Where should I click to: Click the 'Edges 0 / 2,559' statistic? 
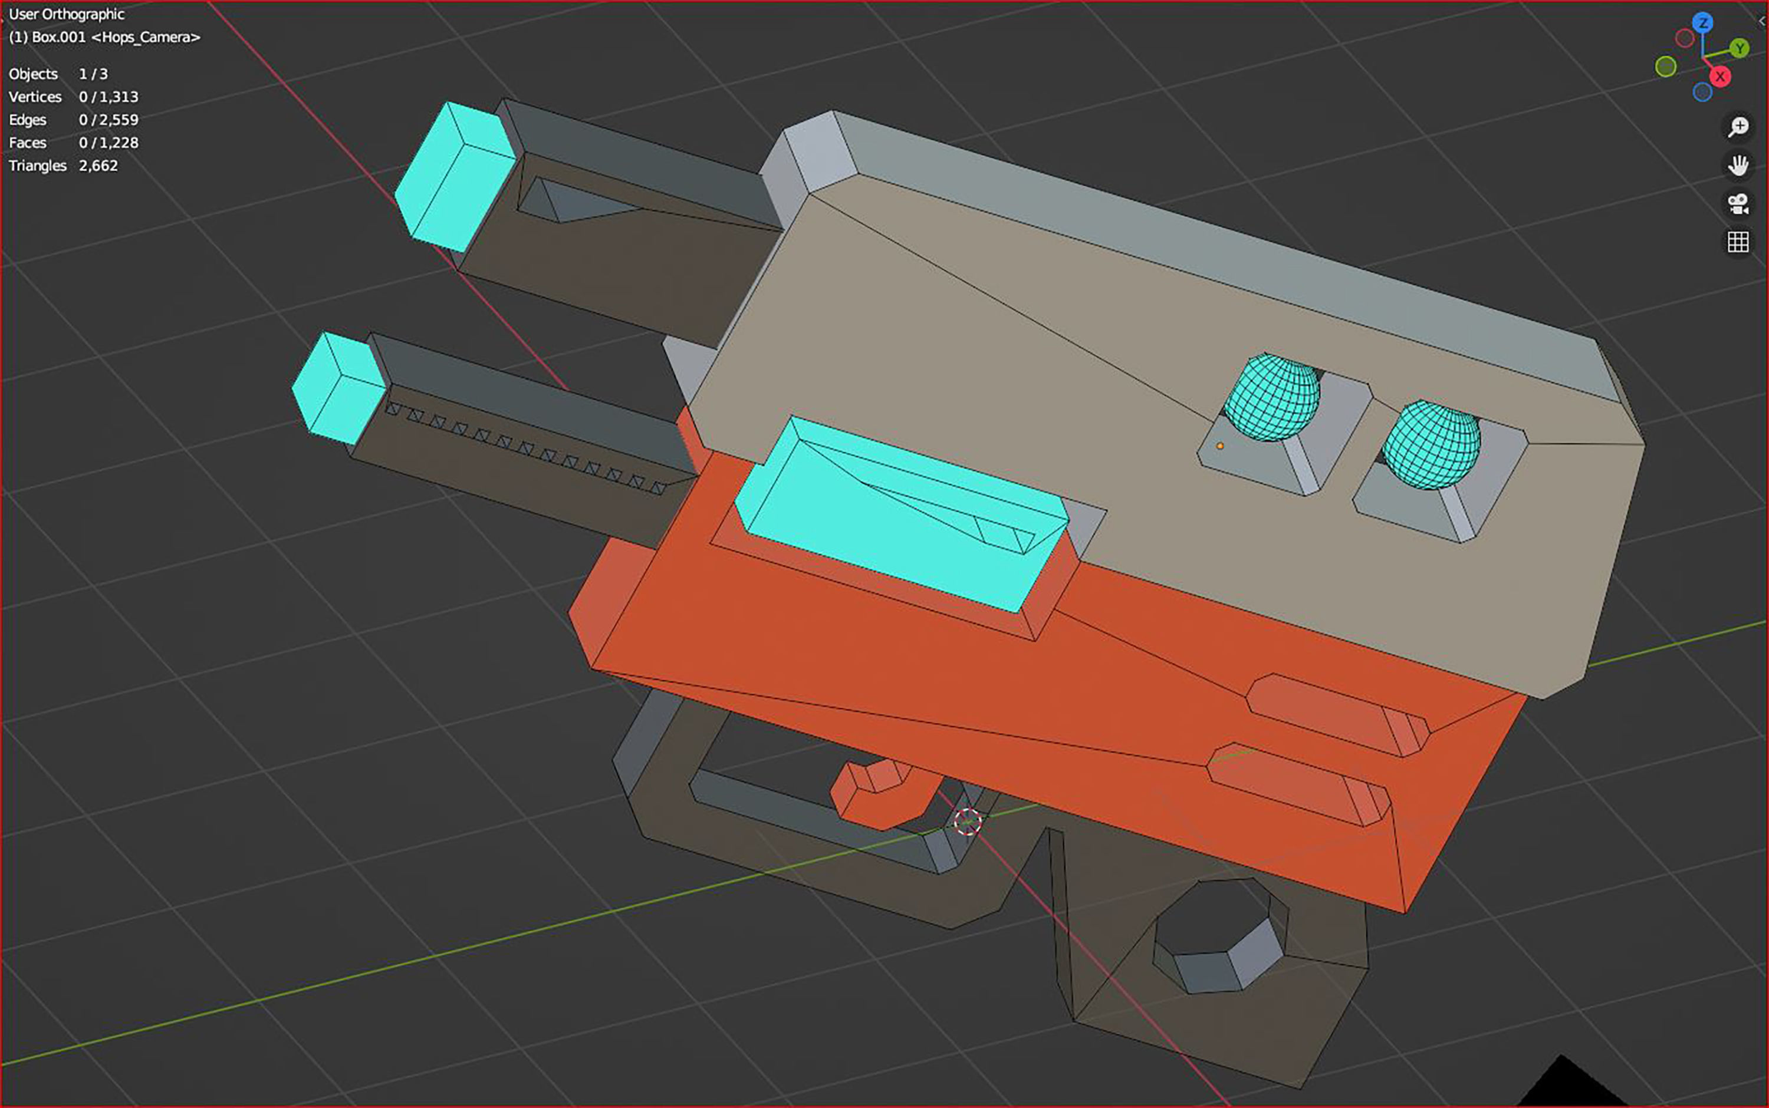click(73, 120)
